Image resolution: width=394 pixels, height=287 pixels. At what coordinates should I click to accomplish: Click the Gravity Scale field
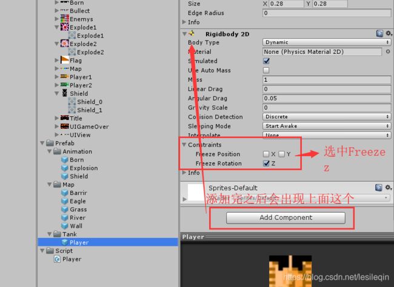coord(327,107)
